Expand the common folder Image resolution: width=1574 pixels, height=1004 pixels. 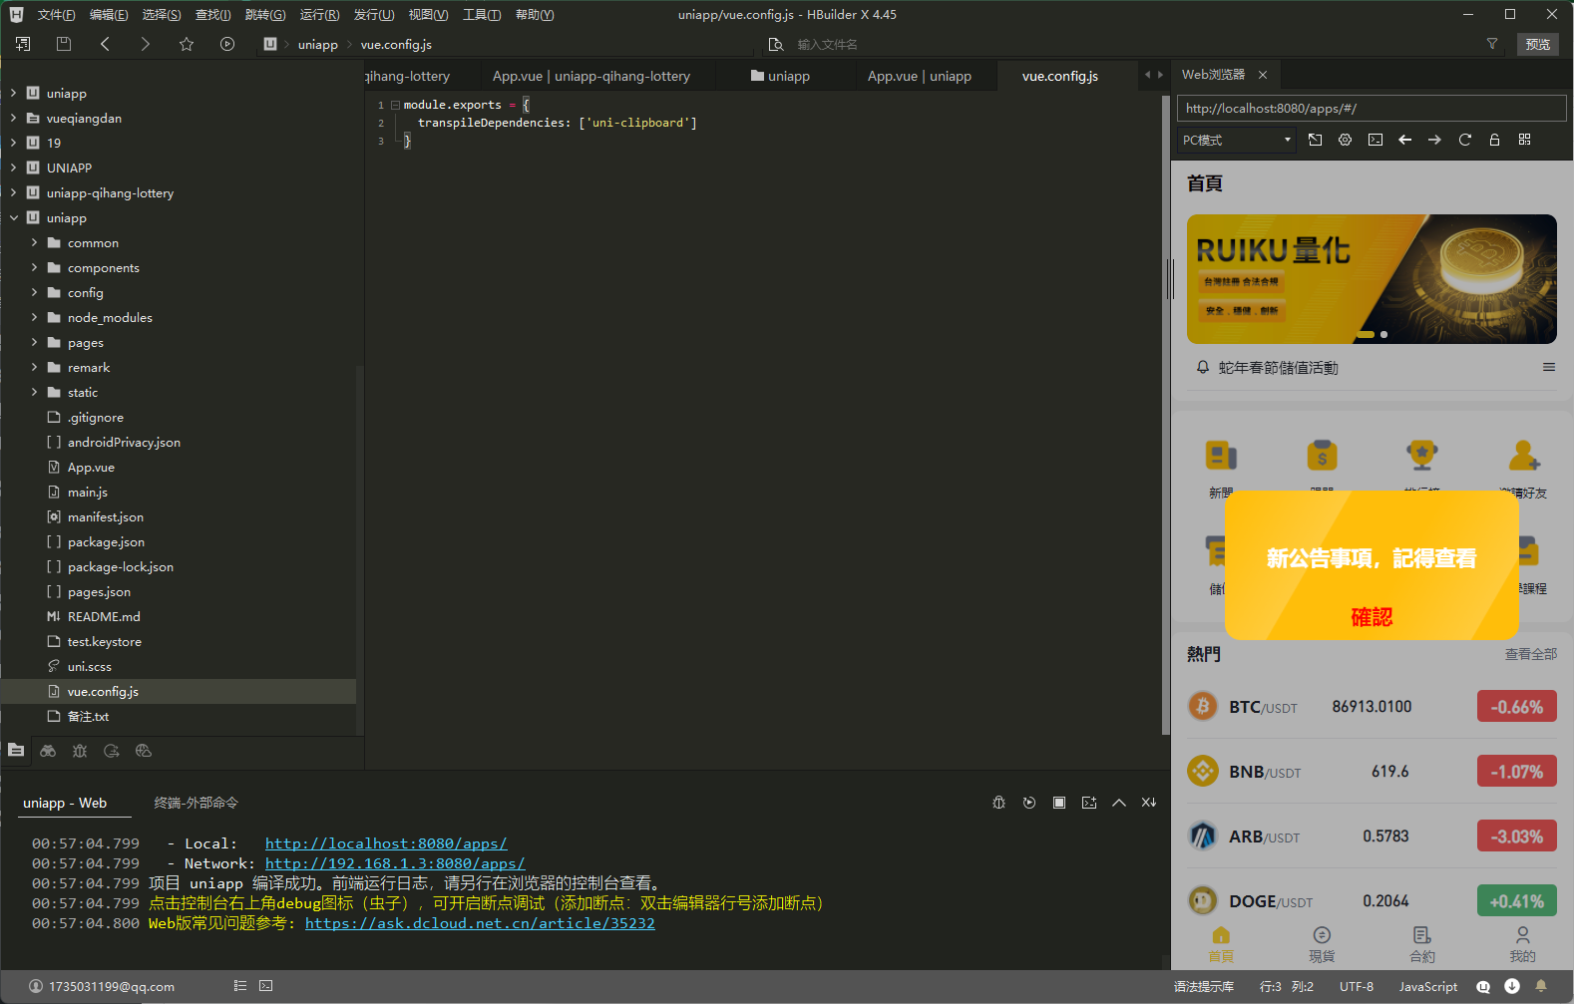coord(34,242)
